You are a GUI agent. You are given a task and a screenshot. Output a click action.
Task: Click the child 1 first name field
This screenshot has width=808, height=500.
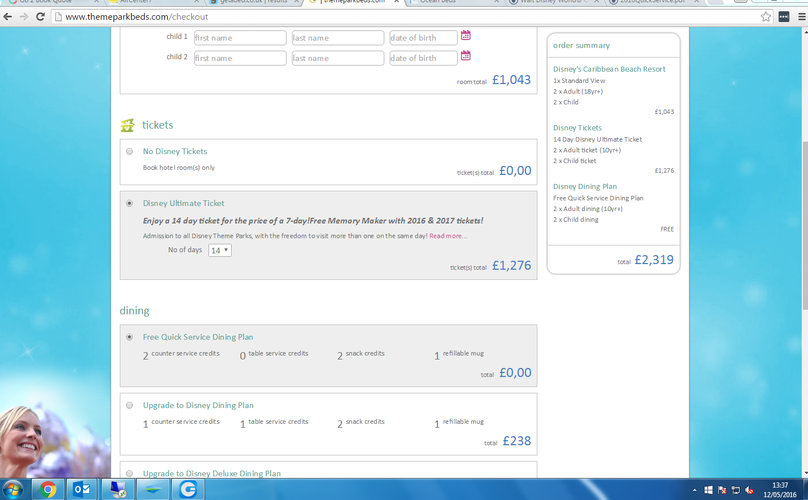click(240, 38)
